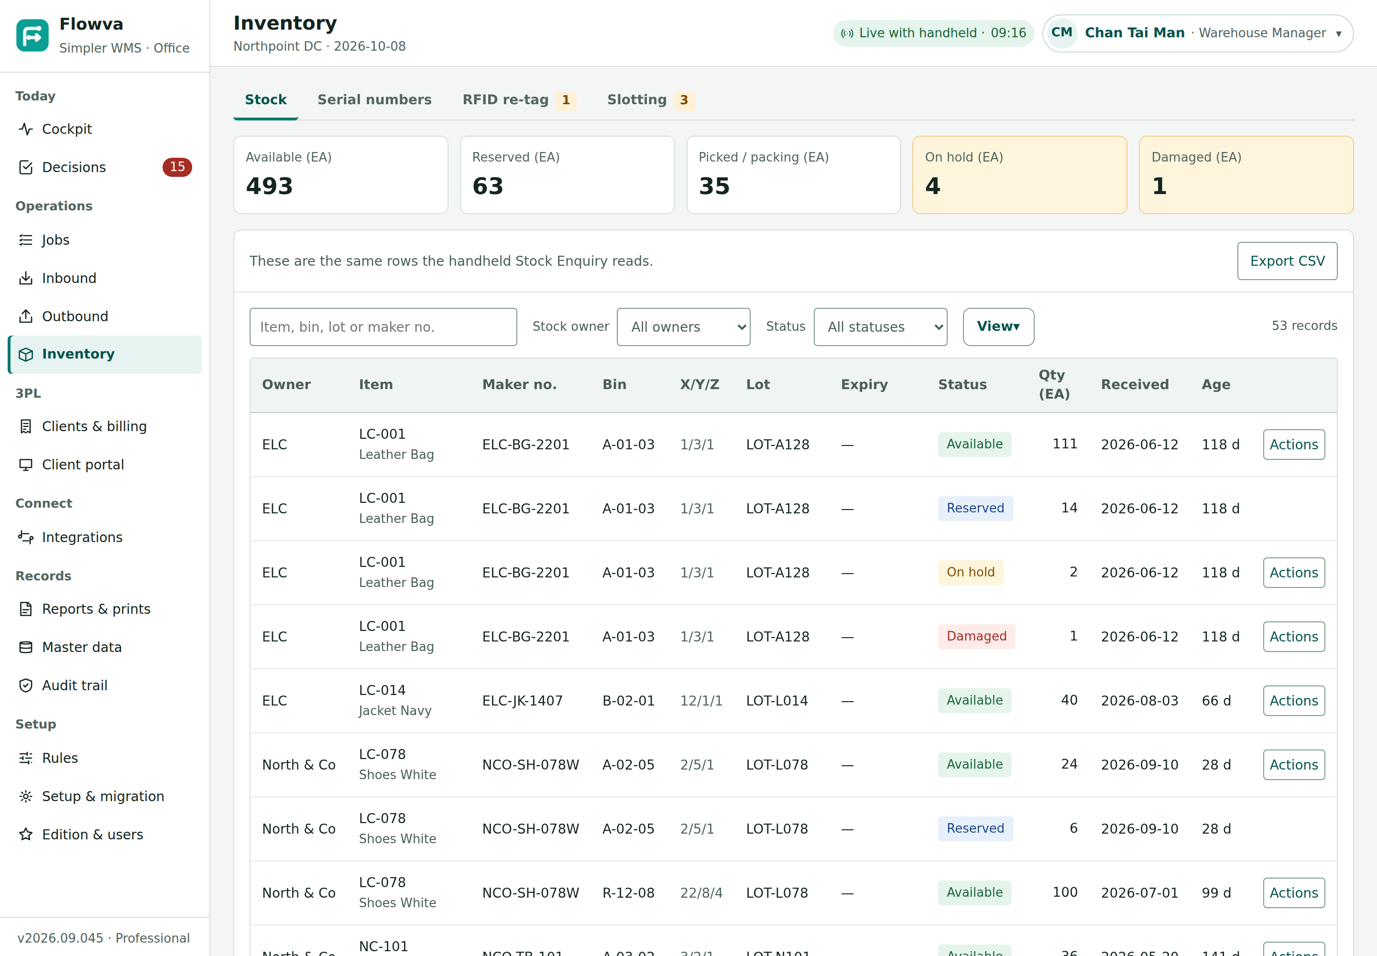1377x956 pixels.
Task: Click the slotting tab's 3 badge
Action: coord(684,100)
